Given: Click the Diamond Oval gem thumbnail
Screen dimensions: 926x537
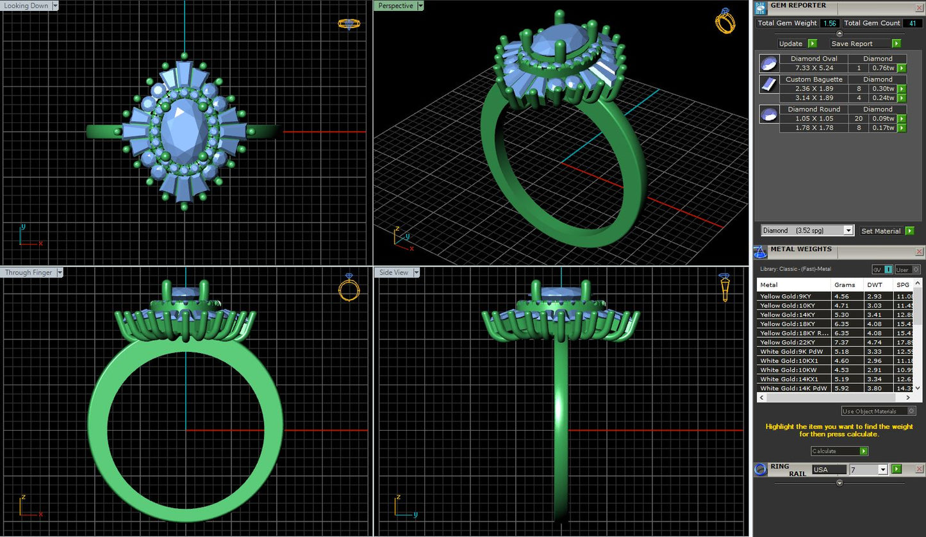Looking at the screenshot, I should tap(768, 63).
